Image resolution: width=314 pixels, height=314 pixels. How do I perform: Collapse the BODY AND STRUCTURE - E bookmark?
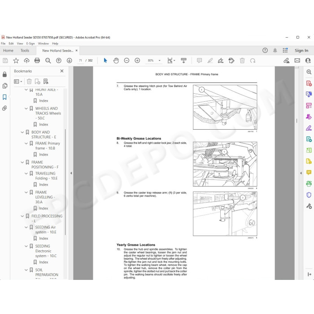click(x=22, y=132)
